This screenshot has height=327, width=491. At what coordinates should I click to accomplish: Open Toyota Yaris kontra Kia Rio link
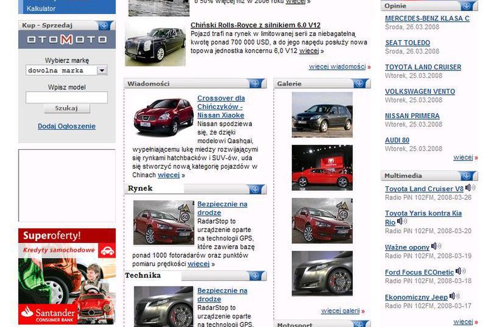pos(423,218)
